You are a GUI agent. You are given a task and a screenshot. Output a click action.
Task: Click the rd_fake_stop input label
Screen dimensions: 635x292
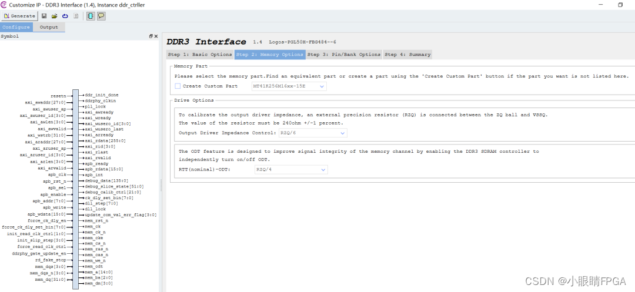(51, 260)
